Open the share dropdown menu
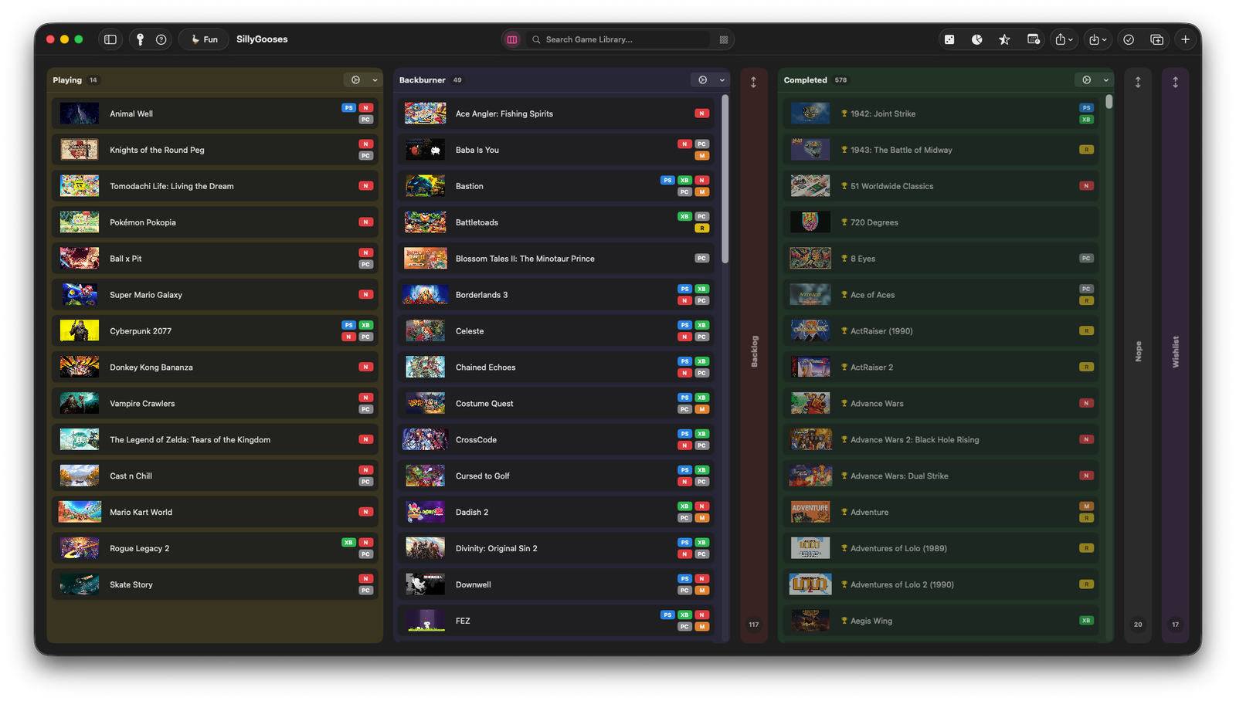The width and height of the screenshot is (1236, 701). pyautogui.click(x=1064, y=39)
